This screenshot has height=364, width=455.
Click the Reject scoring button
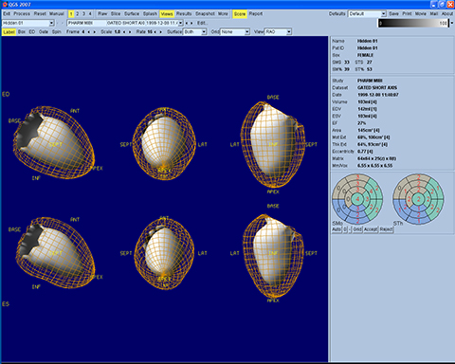[386, 229]
